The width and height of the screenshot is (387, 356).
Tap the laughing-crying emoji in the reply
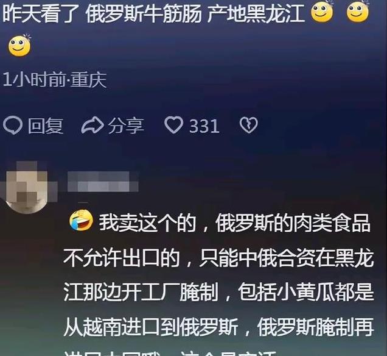click(81, 220)
